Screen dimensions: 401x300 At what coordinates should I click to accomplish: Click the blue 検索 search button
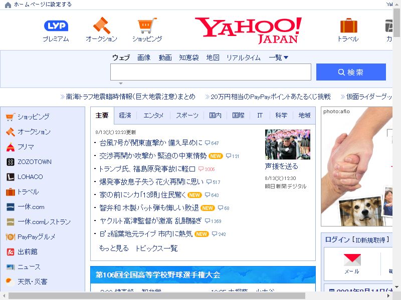point(351,72)
